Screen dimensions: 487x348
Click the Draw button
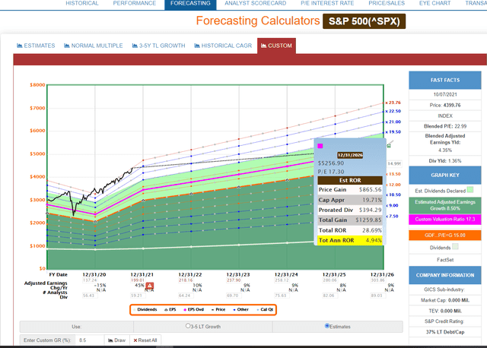click(x=116, y=340)
